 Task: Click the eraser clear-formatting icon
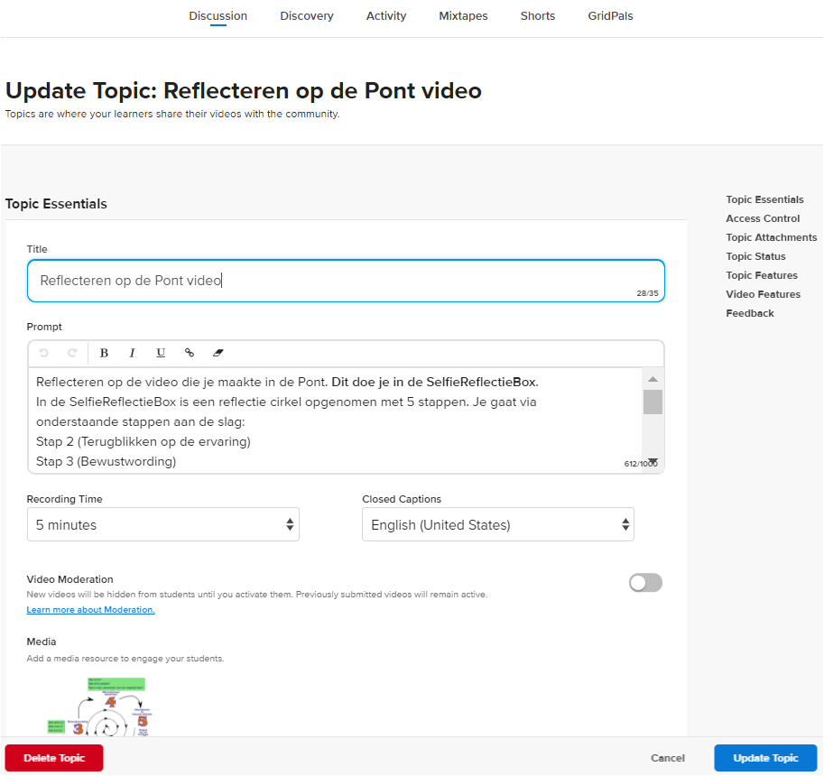[218, 353]
